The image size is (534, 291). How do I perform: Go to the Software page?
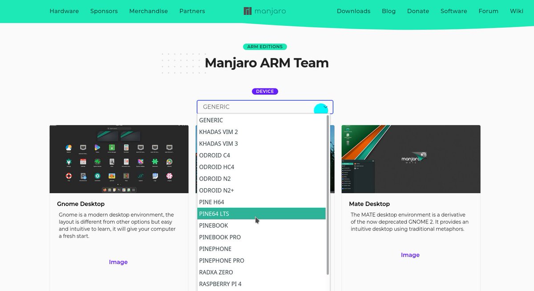[454, 11]
